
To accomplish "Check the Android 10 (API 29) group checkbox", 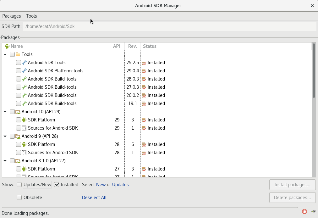I will [12, 112].
